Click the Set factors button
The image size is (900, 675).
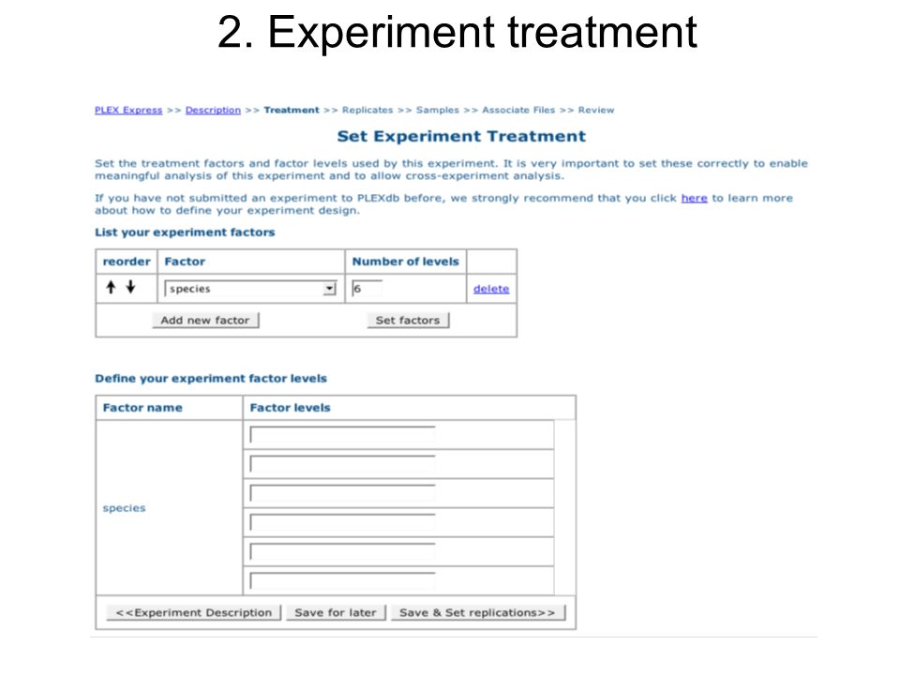pos(408,321)
